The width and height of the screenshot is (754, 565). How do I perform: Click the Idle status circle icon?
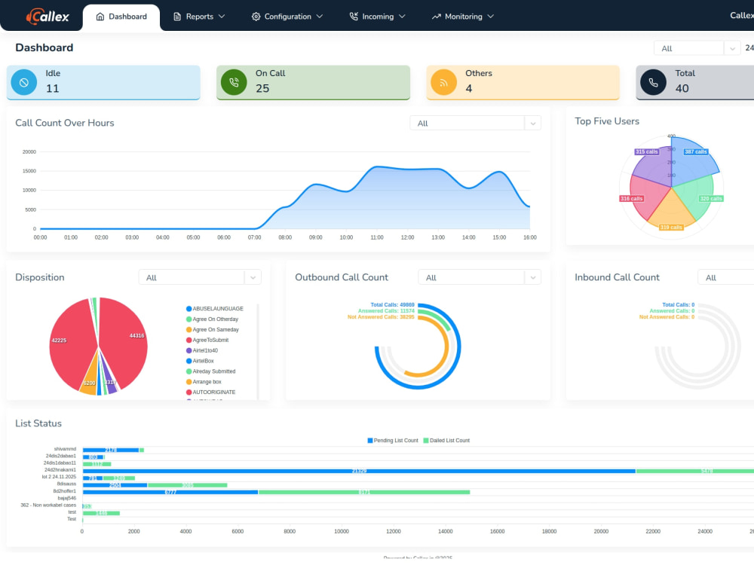click(23, 82)
